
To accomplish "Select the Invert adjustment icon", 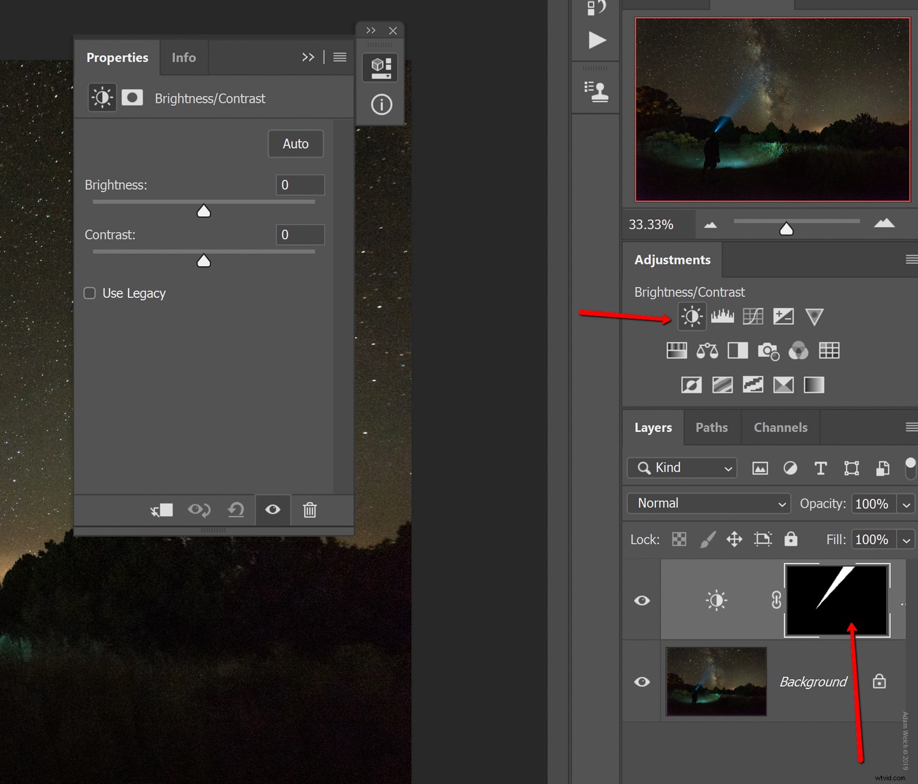I will [691, 385].
